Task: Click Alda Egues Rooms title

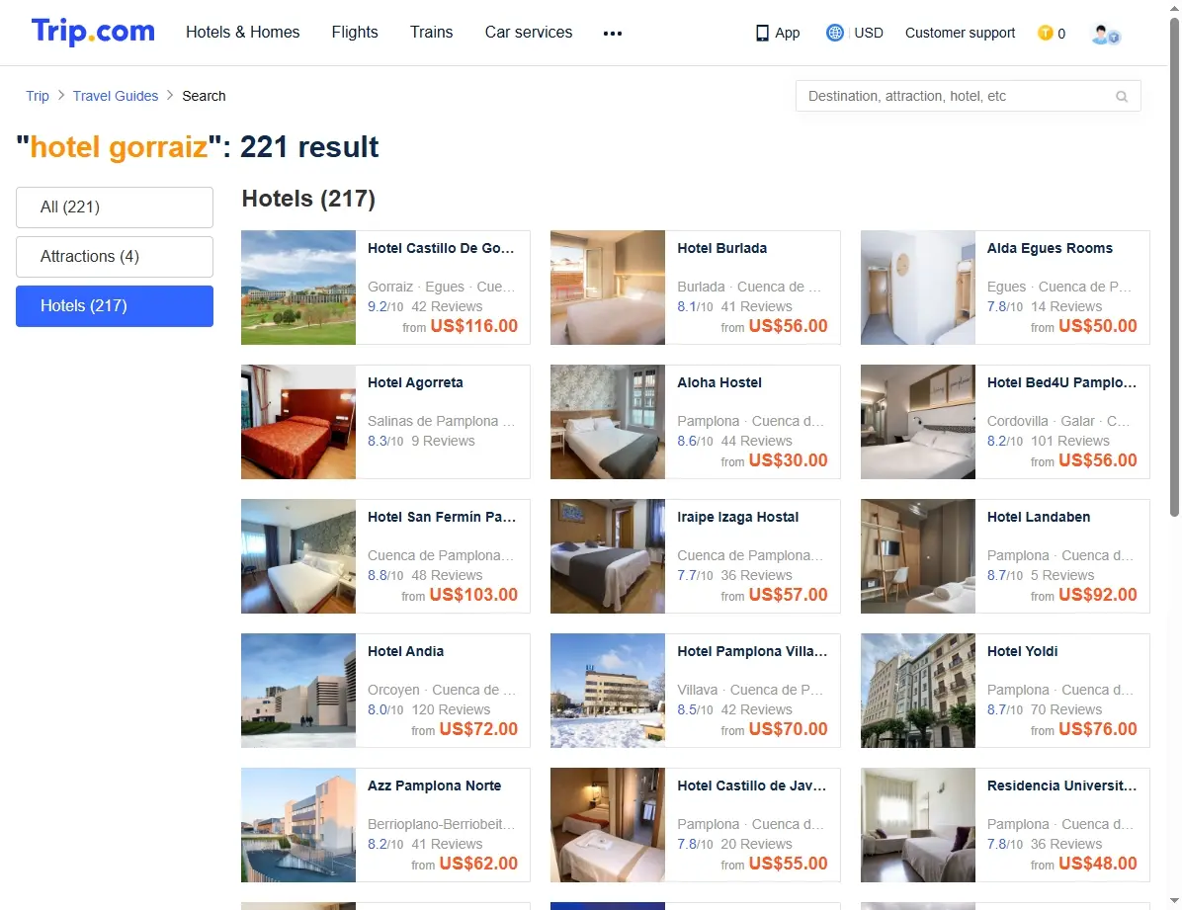Action: [x=1050, y=248]
